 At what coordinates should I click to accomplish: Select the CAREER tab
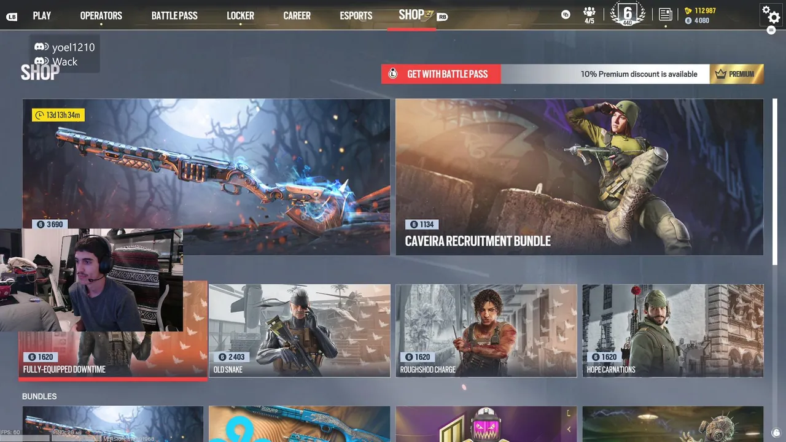297,16
